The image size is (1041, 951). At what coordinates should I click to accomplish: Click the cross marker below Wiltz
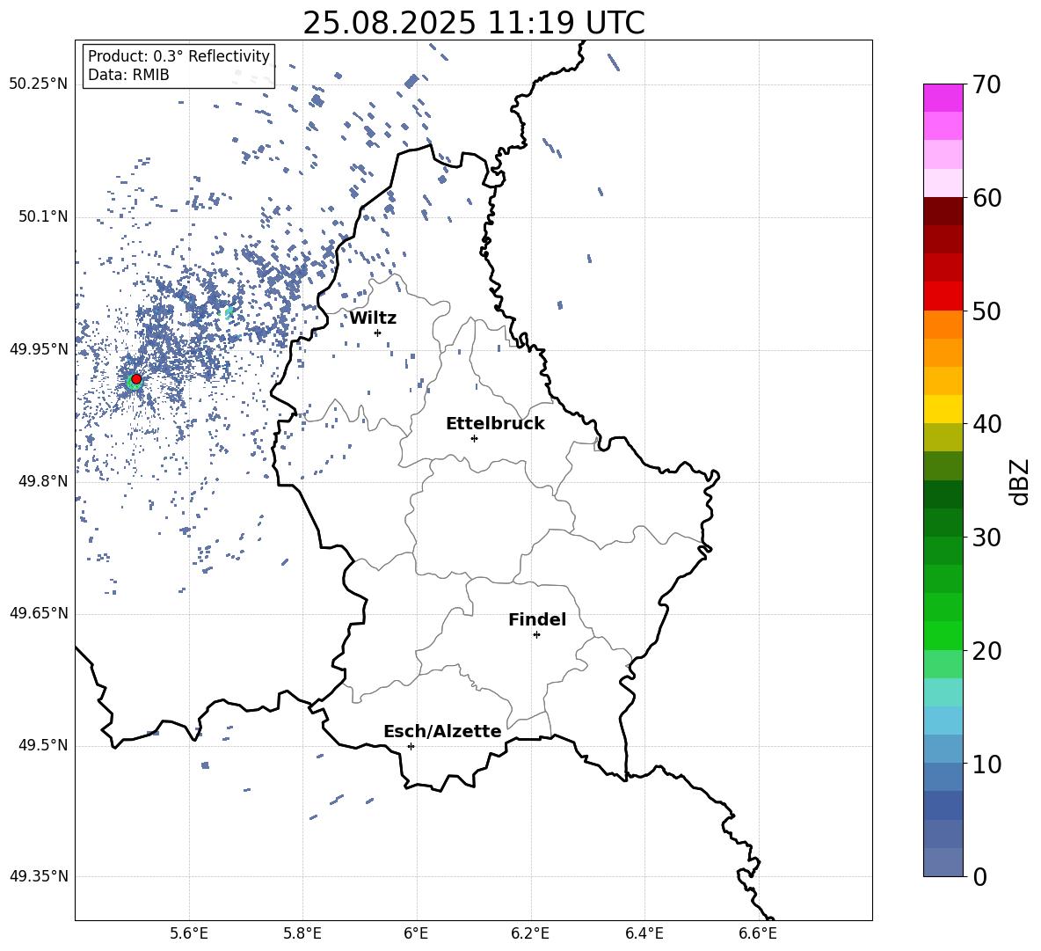(378, 333)
